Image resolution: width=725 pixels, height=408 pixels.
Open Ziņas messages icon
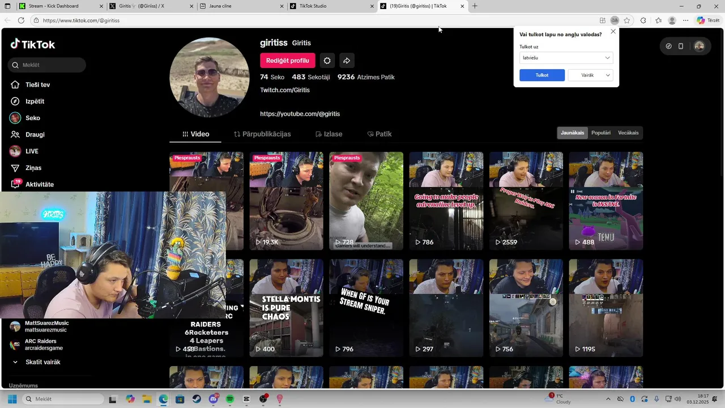click(15, 168)
